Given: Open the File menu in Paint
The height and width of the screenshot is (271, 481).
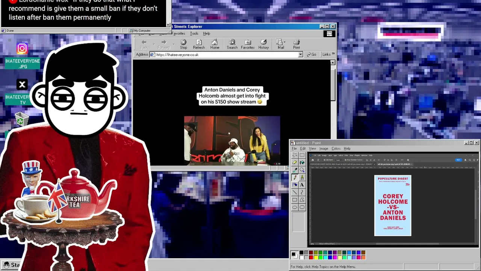Looking at the screenshot, I should 294,149.
